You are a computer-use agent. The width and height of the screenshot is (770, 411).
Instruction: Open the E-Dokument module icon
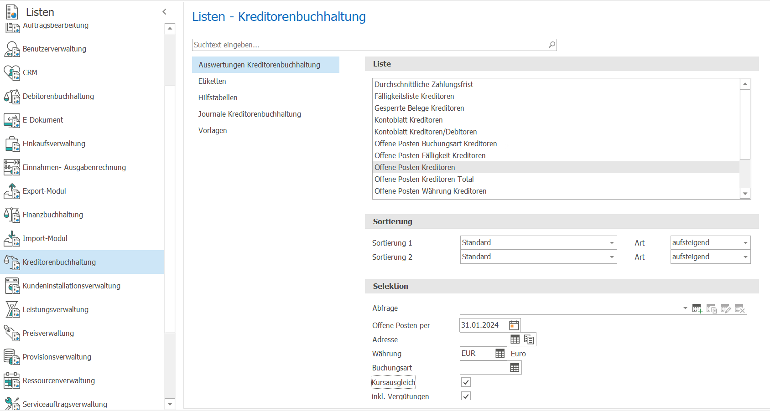tap(12, 120)
